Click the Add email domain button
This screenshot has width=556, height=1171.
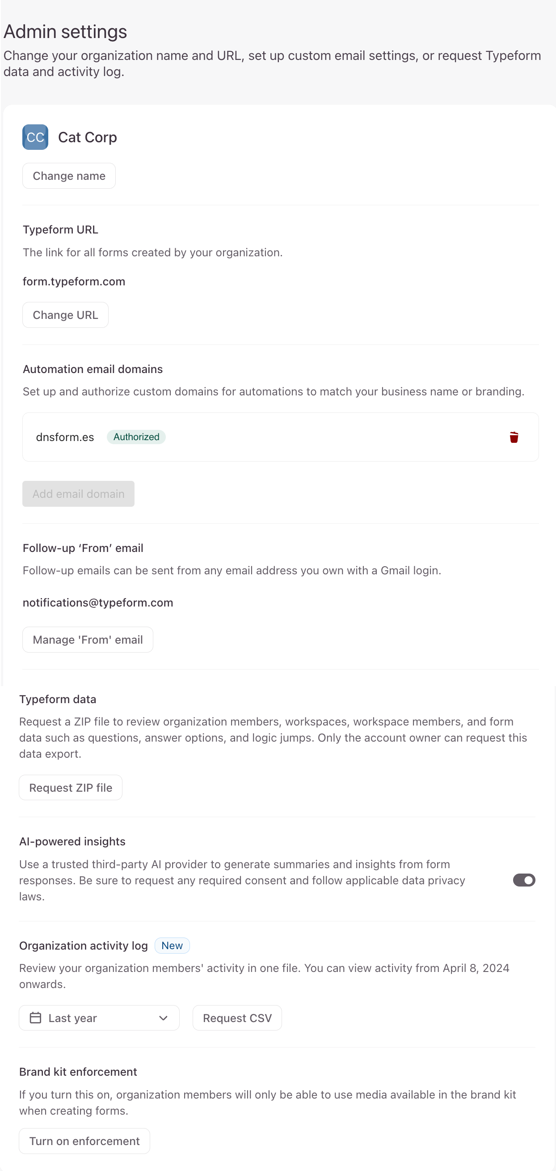(79, 494)
